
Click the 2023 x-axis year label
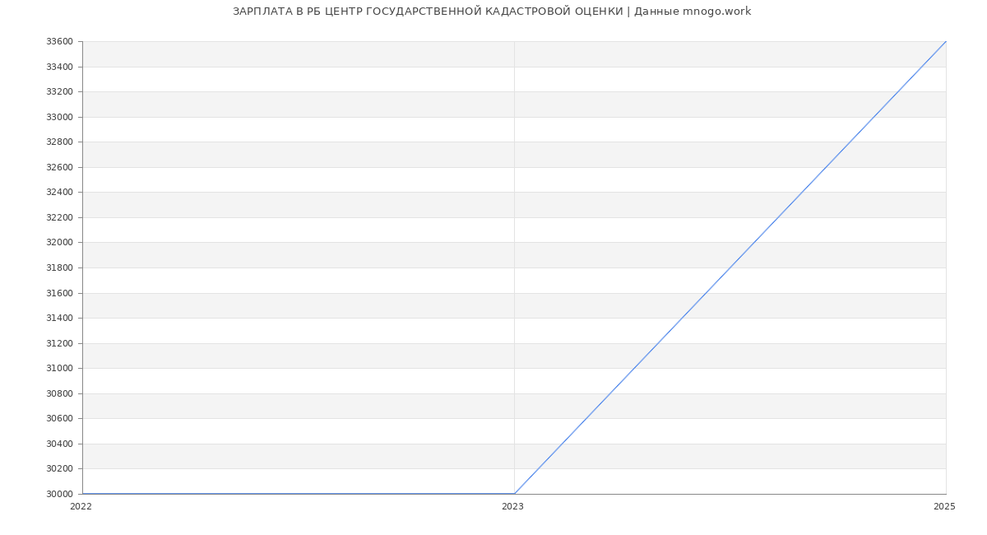coord(512,507)
